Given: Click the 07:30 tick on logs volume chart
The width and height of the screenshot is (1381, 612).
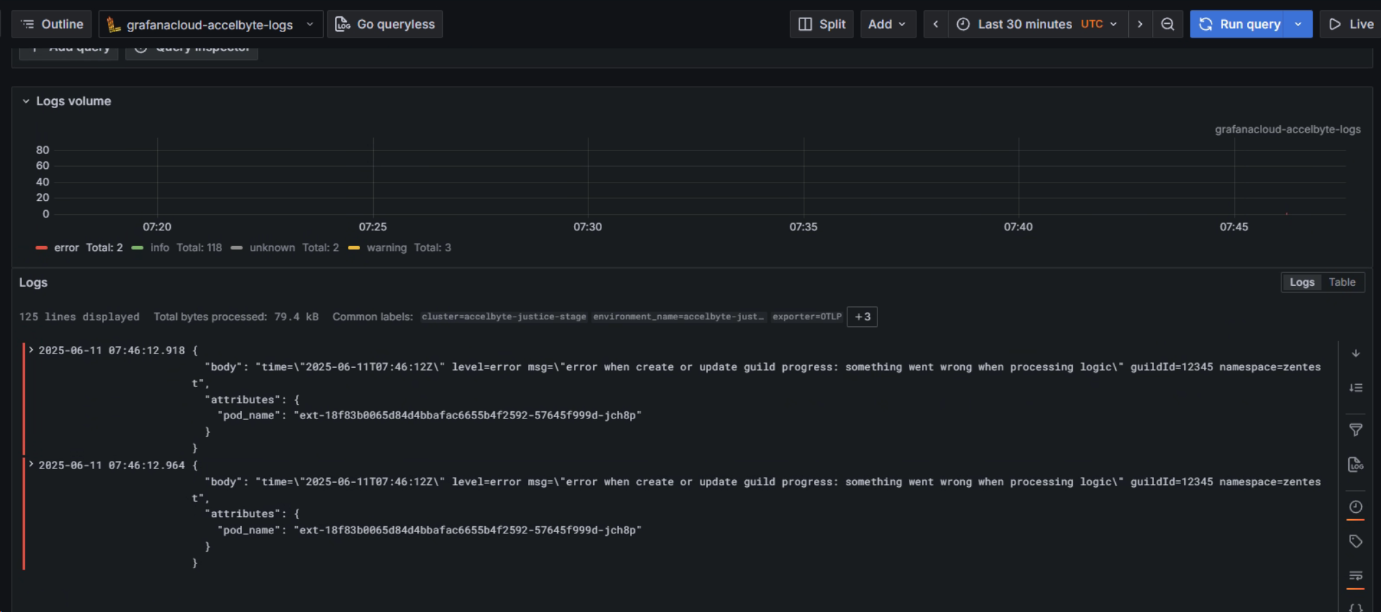Looking at the screenshot, I should [x=588, y=227].
